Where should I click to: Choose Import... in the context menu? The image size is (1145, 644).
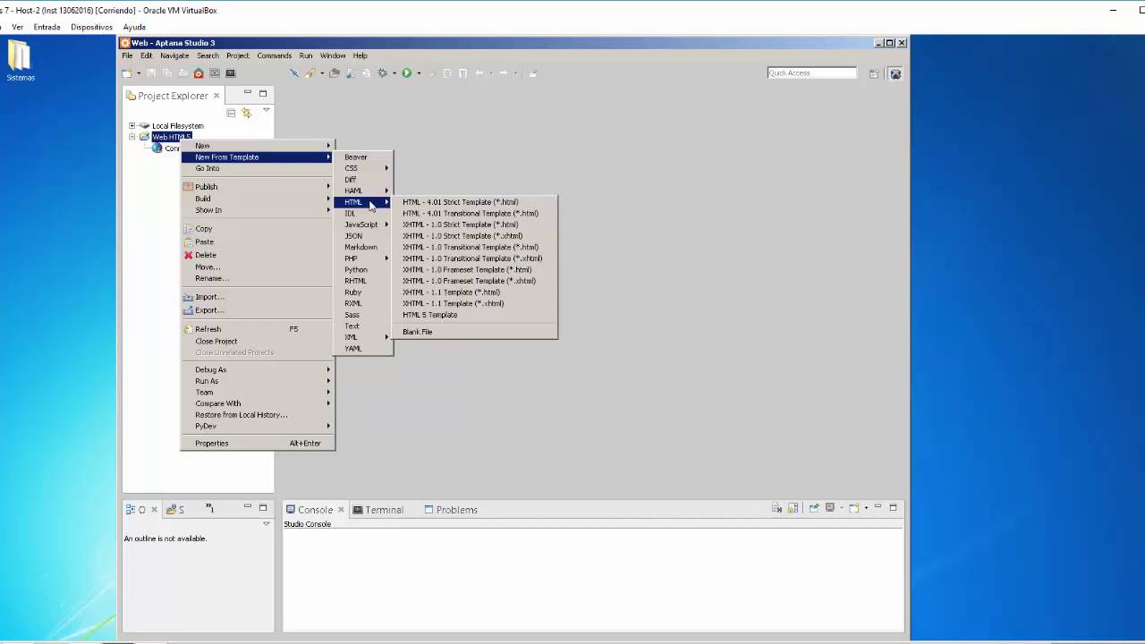[x=258, y=297]
